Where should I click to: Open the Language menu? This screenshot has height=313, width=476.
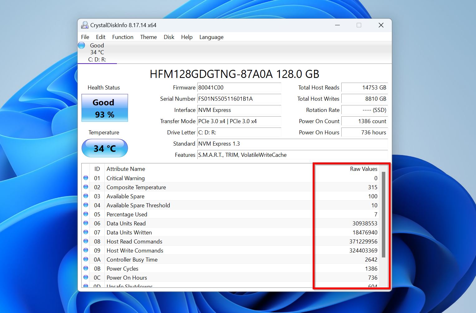click(211, 37)
